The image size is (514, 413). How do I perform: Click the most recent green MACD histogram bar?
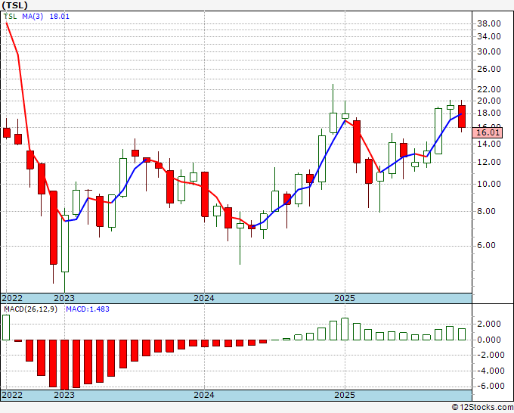[462, 334]
